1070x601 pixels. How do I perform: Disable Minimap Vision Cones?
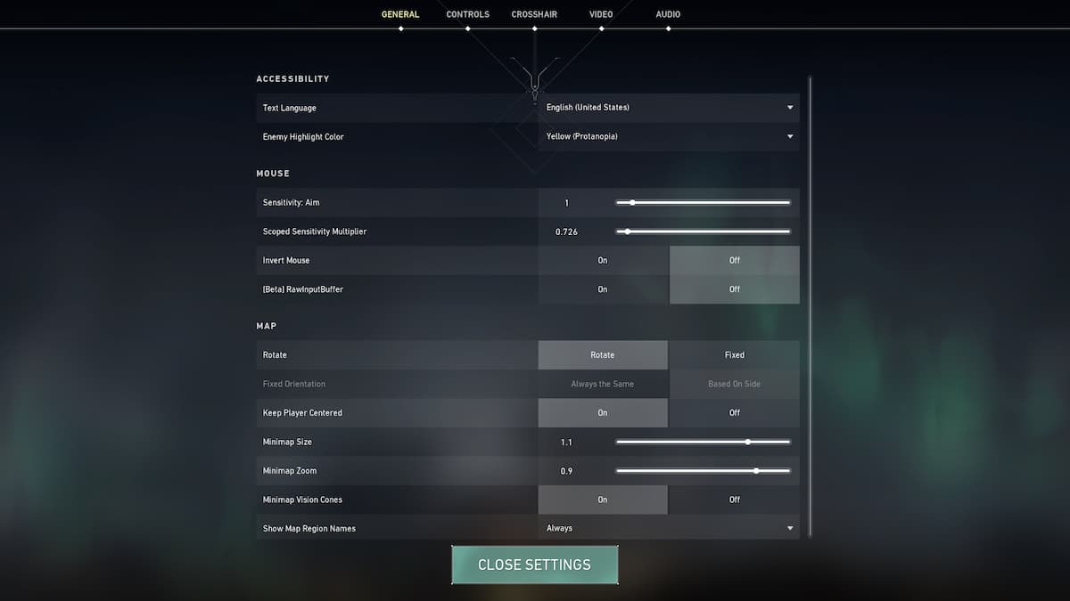(x=734, y=499)
